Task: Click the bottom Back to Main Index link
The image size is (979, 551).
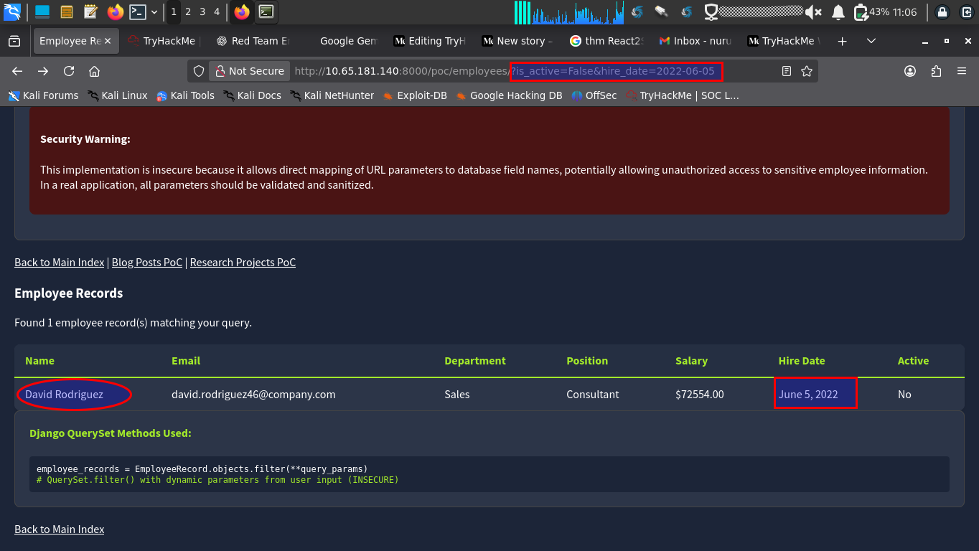Action: (60, 529)
